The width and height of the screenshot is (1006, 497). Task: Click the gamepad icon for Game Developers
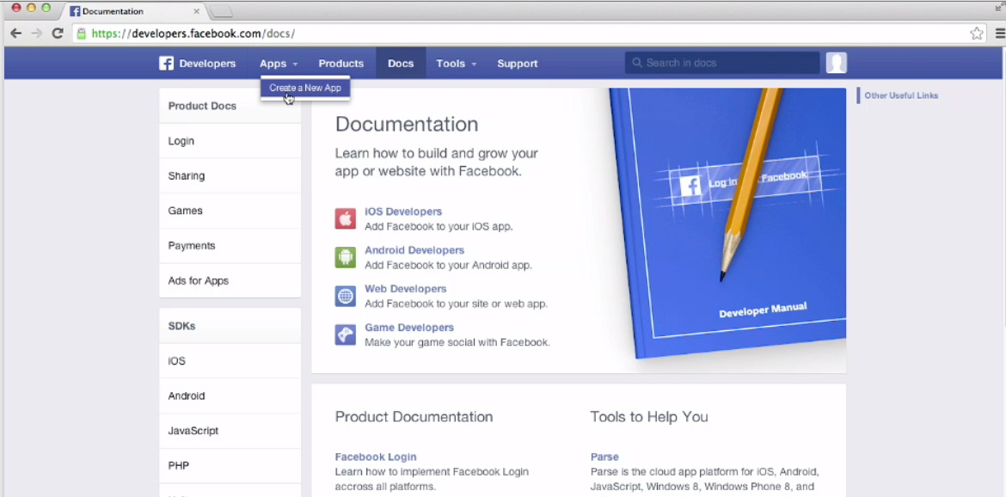(x=345, y=334)
